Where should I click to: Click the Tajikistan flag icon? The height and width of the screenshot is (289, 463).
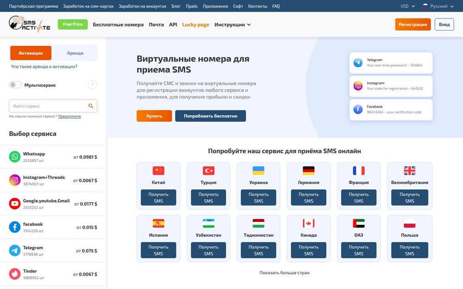[x=258, y=223]
